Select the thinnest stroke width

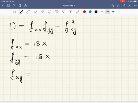(102, 12)
